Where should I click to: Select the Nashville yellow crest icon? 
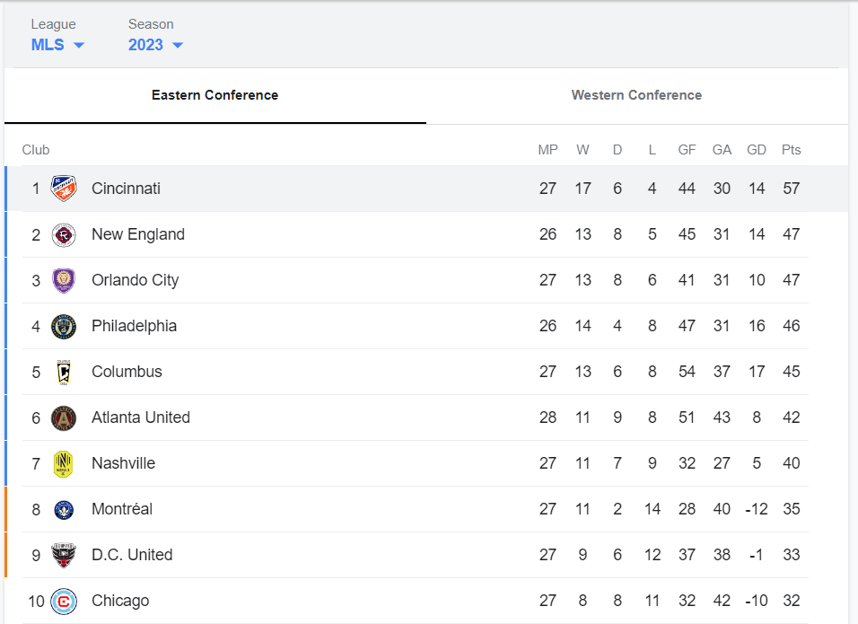64,463
